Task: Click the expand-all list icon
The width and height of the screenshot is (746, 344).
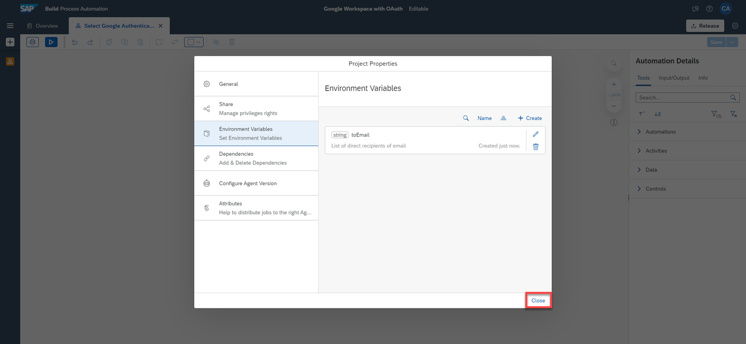Action: [657, 114]
